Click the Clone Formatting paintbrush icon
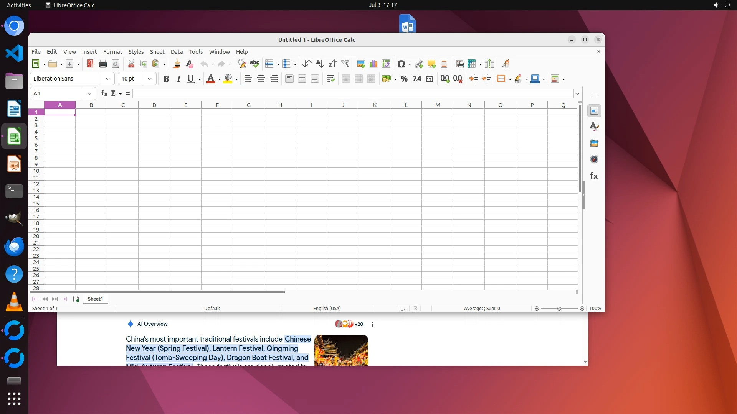The image size is (737, 414). 177,64
